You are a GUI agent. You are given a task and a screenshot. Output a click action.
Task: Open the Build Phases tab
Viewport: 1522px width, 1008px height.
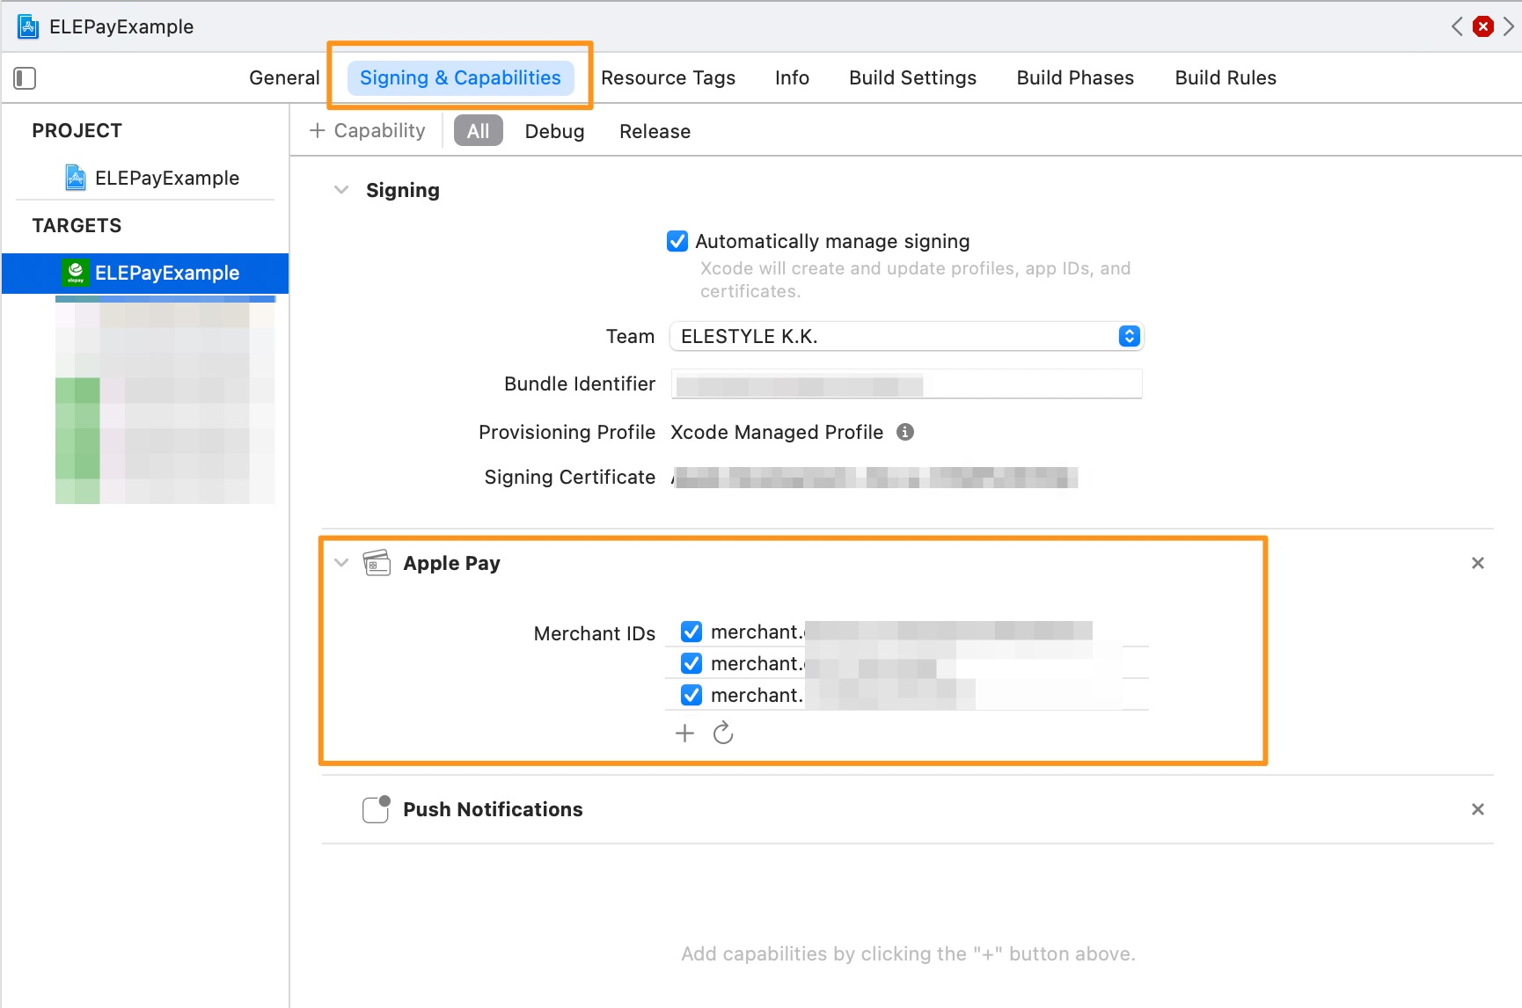[1074, 77]
